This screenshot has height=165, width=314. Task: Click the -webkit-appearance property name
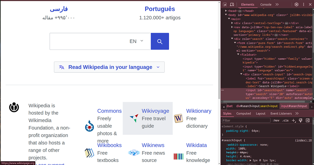point(241,145)
